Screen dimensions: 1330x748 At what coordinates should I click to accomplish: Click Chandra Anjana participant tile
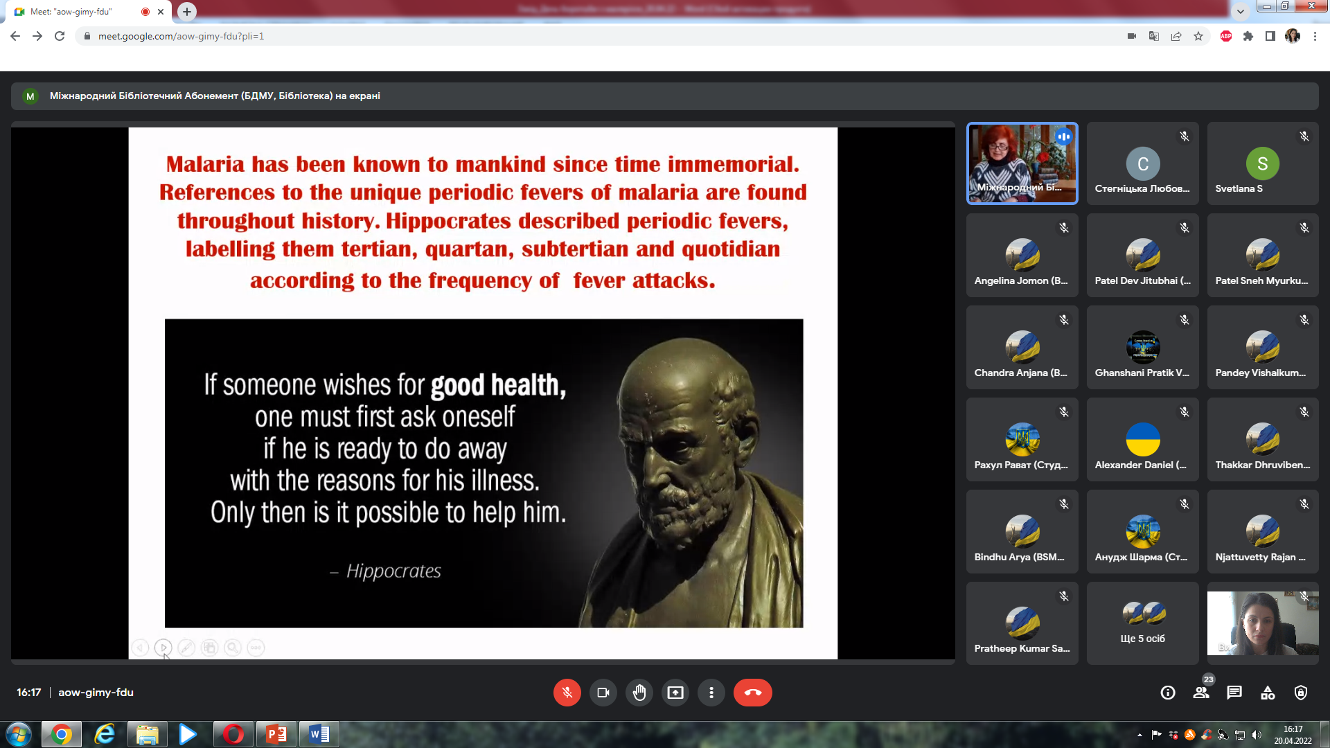[x=1022, y=348]
